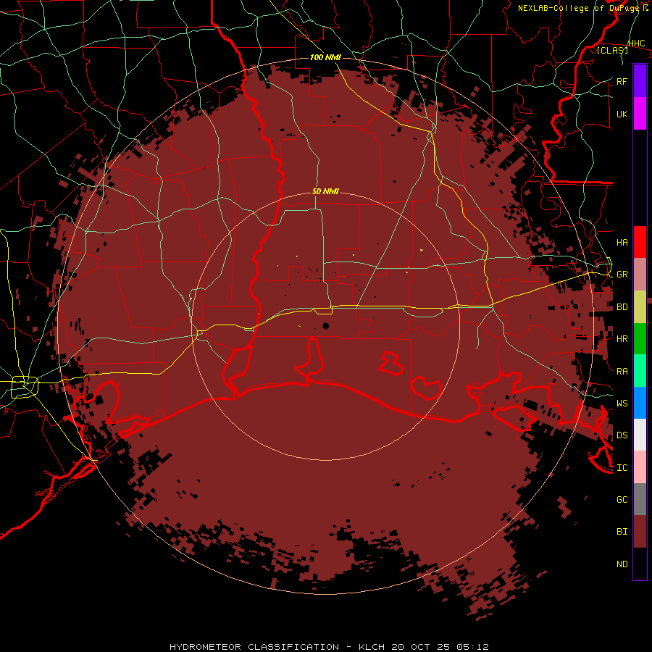652x652 pixels.
Task: Click the ND legend label
Action: coord(622,564)
